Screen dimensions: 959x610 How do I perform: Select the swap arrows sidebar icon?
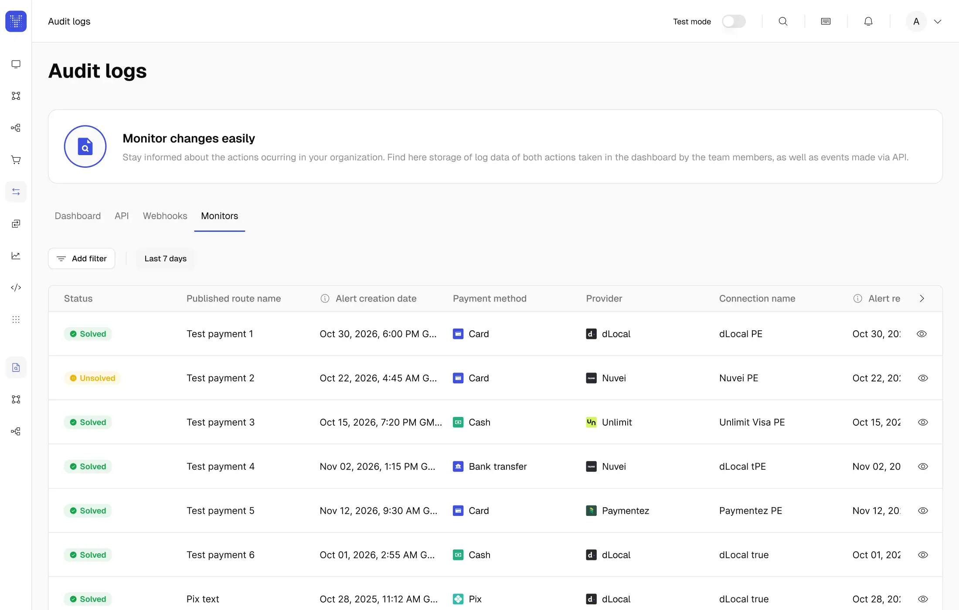tap(16, 192)
